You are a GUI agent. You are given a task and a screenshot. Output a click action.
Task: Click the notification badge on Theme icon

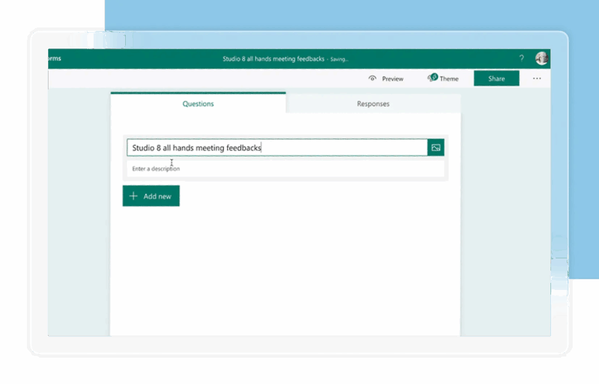[x=435, y=76]
